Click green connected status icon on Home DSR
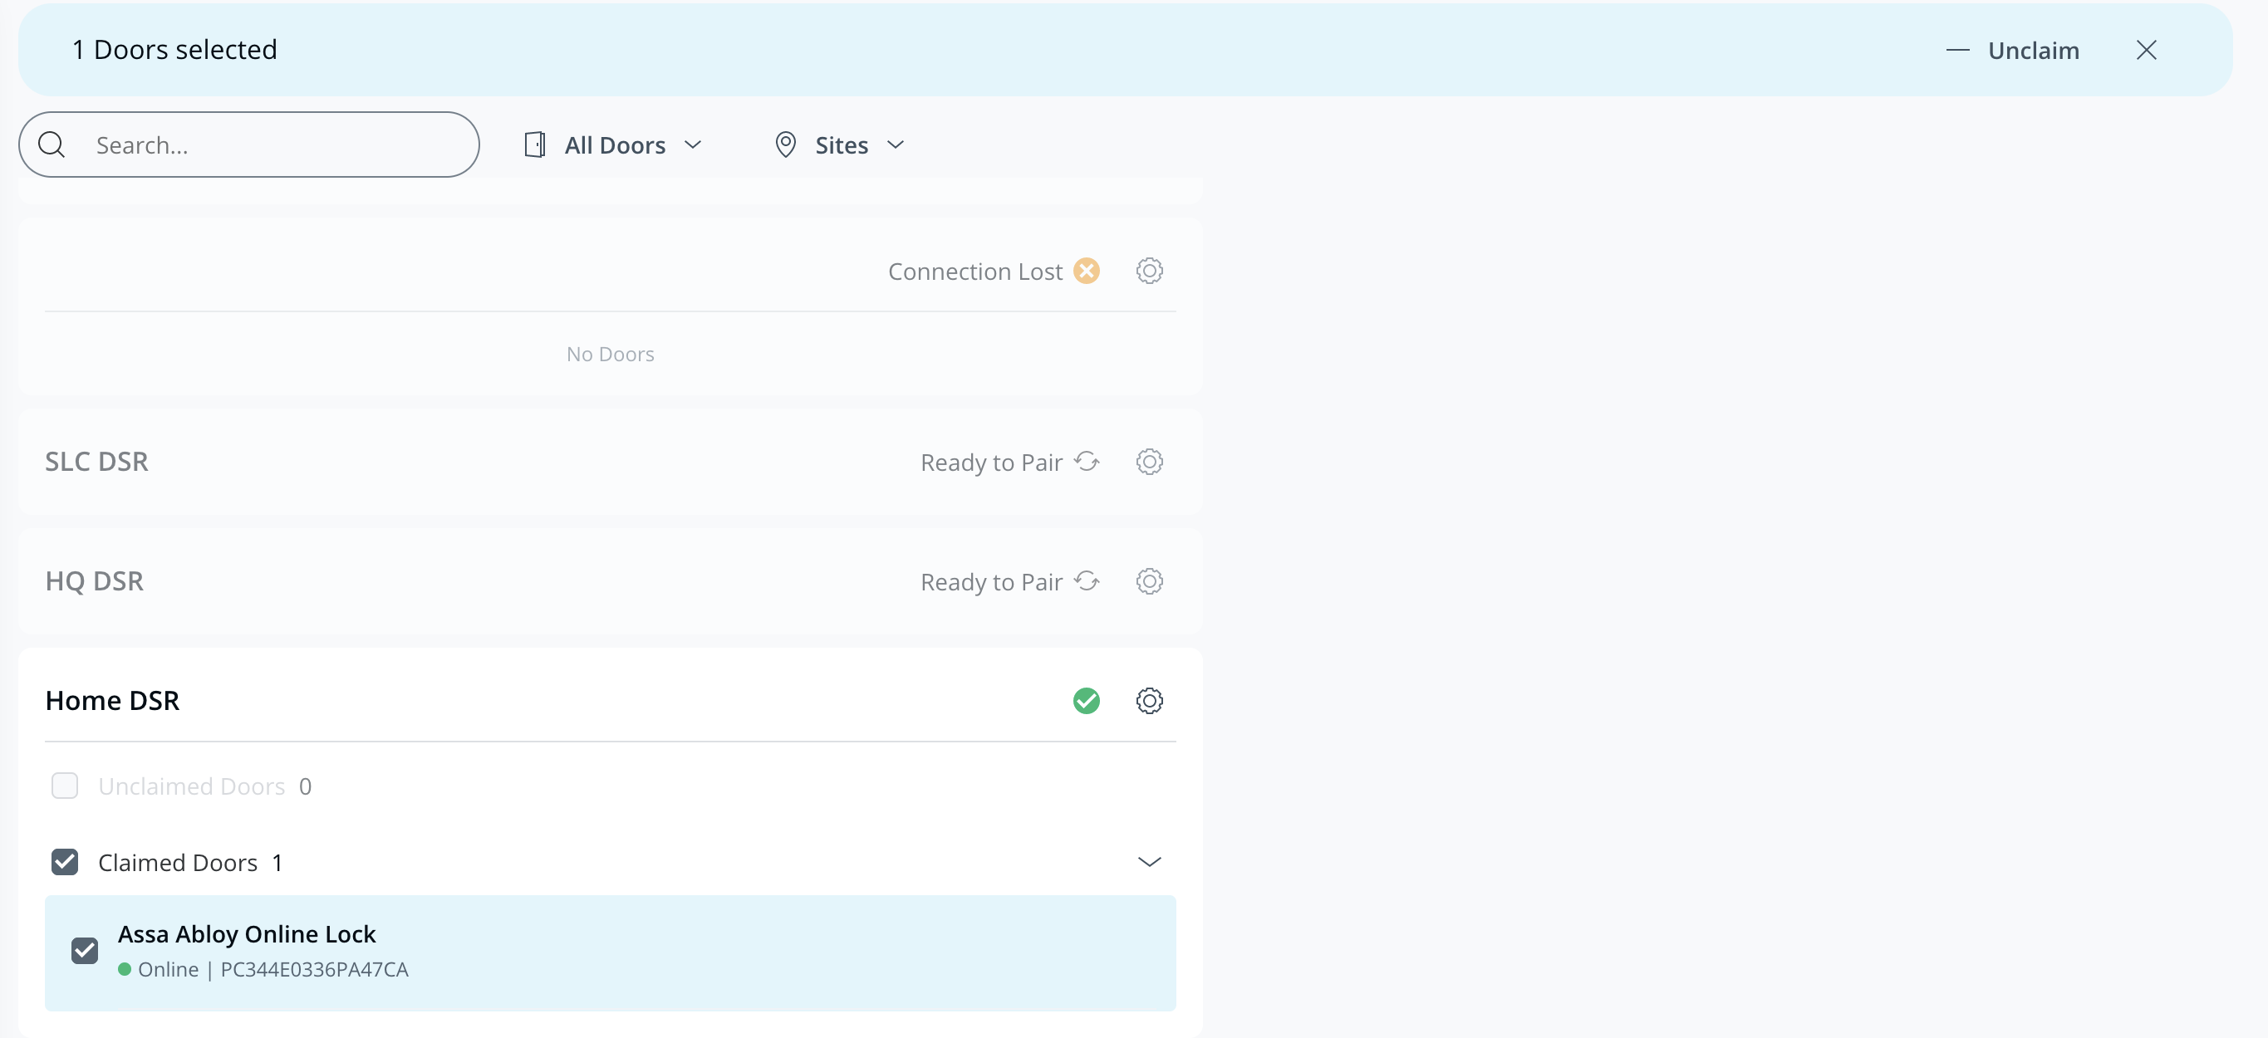Image resolution: width=2268 pixels, height=1038 pixels. (1087, 701)
